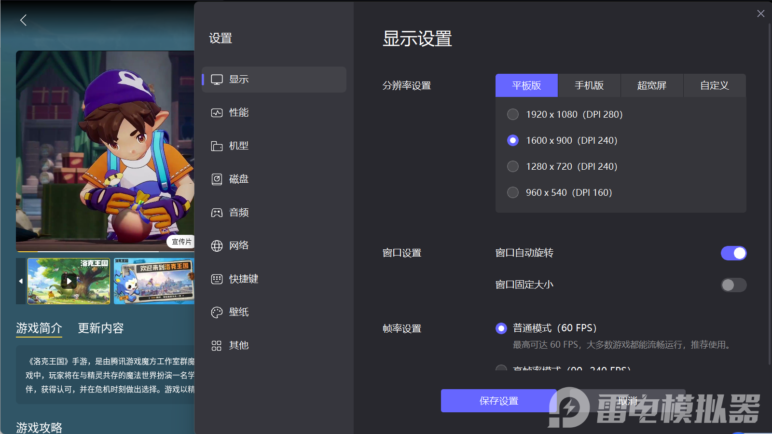Enable 窗口固定大小 switch
Image resolution: width=772 pixels, height=434 pixels.
pos(733,285)
